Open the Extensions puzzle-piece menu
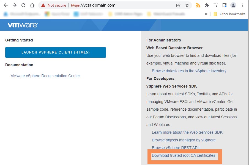 tap(207, 5)
